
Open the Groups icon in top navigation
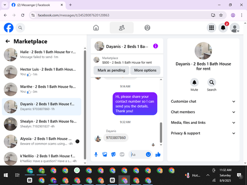[147, 28]
